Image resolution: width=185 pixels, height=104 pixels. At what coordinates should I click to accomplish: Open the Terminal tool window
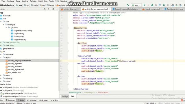coord(10,100)
